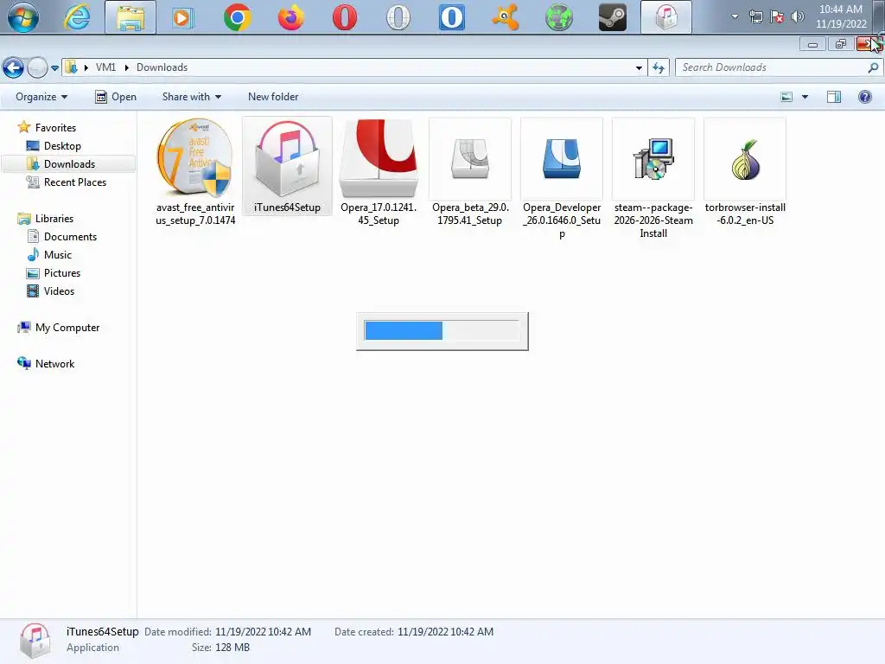
Task: Select Opera_beta_29.0.1795.41_Setup file
Action: click(470, 172)
